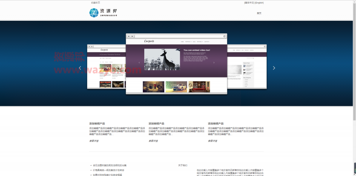Click the 关于我们 heading
The height and width of the screenshot is (176, 356).
183,165
